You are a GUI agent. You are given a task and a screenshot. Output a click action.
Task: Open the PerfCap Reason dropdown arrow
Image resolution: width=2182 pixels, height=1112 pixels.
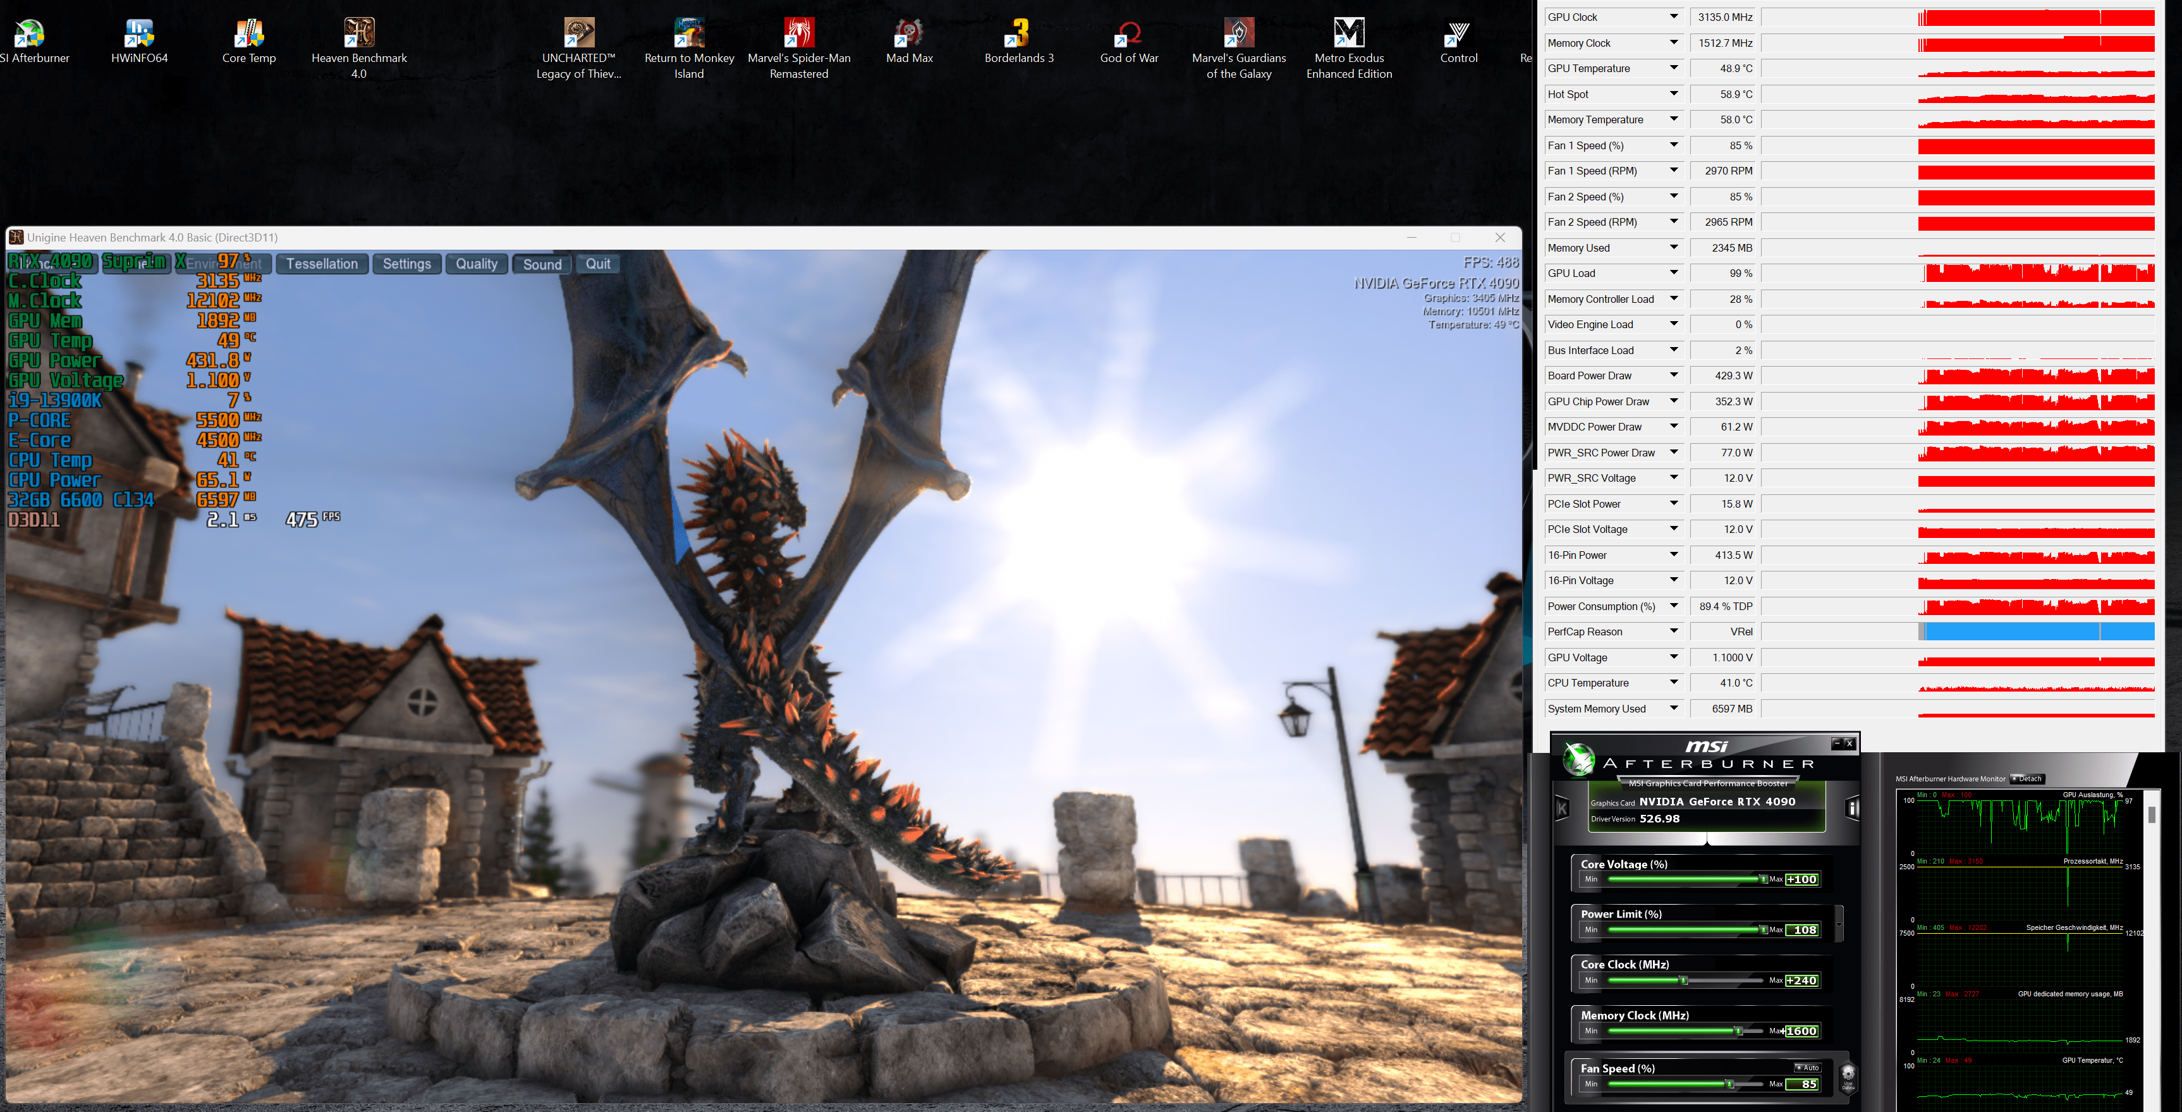tap(1674, 631)
